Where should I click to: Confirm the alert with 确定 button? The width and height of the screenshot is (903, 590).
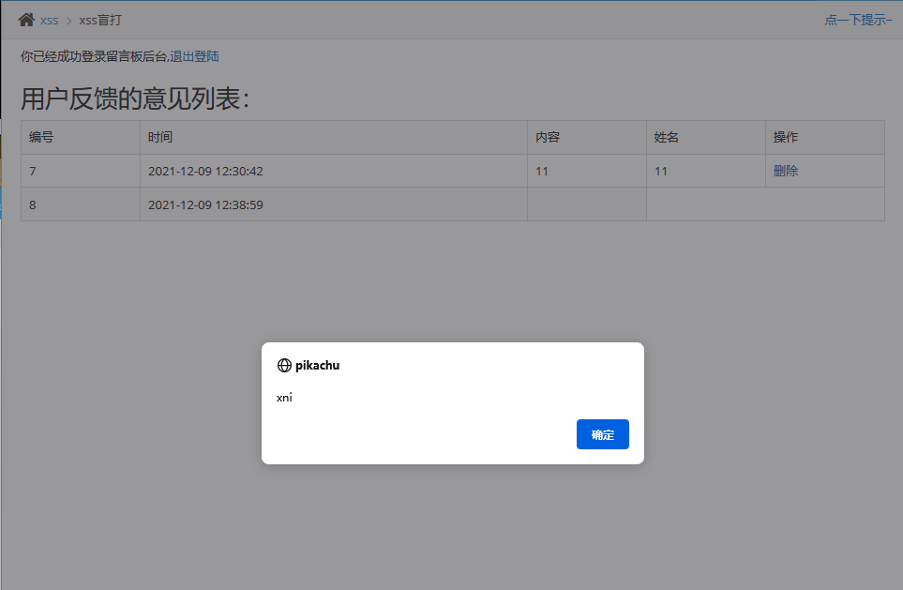[x=602, y=434]
